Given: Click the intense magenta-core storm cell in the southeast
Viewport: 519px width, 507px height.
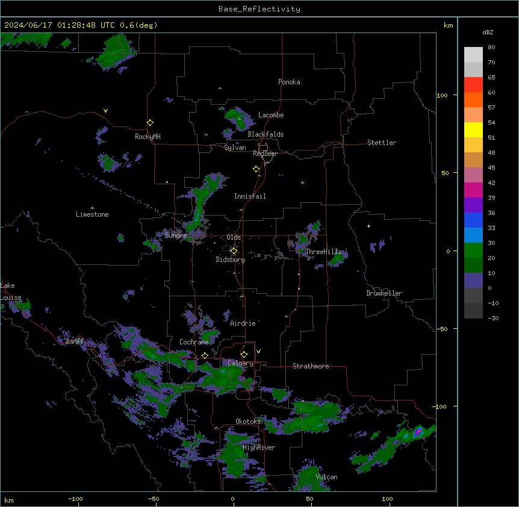Looking at the screenshot, I should pyautogui.click(x=418, y=432).
